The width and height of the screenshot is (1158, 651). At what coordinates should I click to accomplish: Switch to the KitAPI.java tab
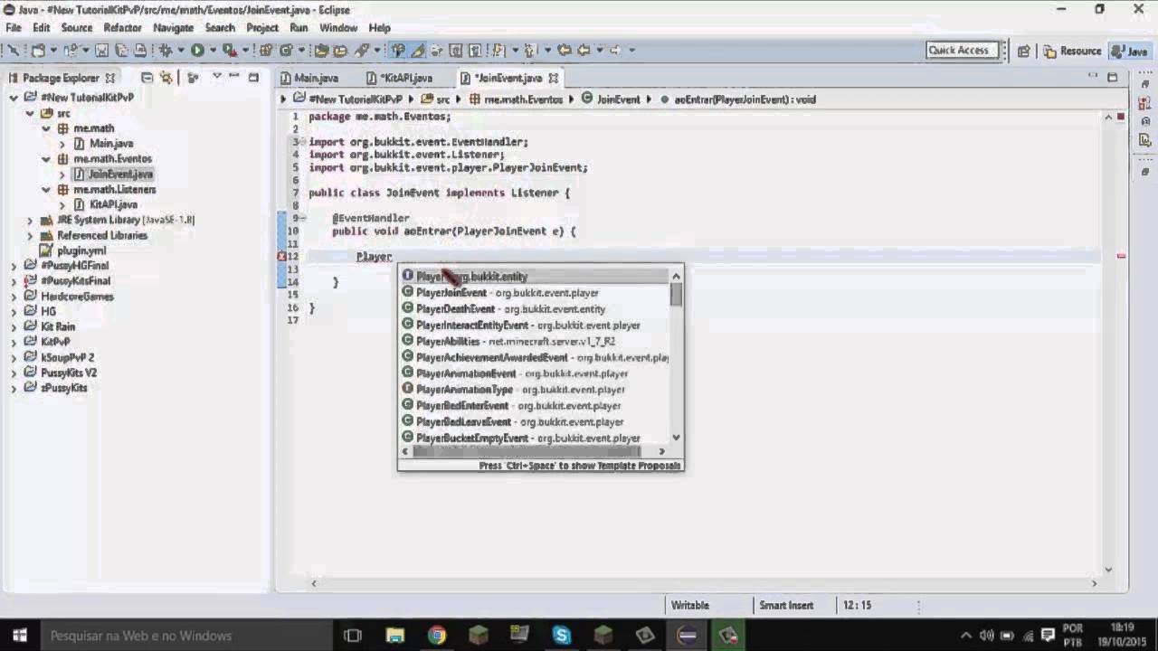[x=399, y=78]
